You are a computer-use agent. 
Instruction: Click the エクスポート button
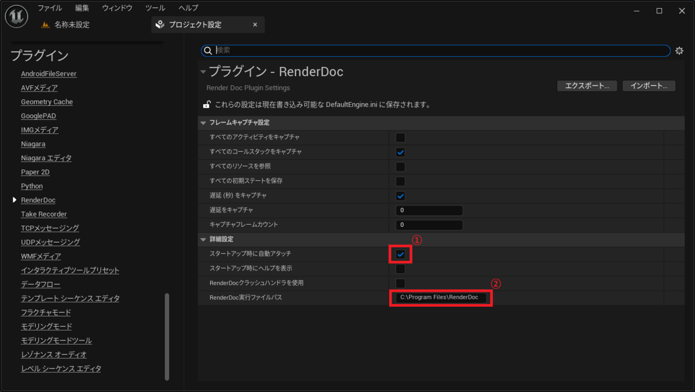[x=587, y=85]
